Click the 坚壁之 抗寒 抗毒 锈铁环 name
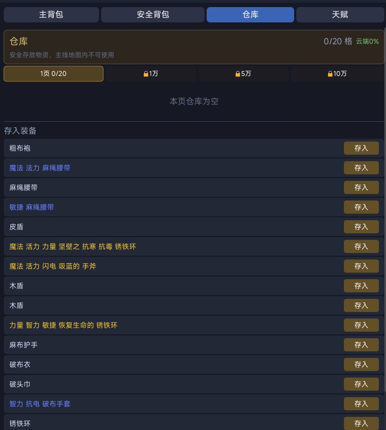Image resolution: width=386 pixels, height=430 pixels. pos(73,246)
